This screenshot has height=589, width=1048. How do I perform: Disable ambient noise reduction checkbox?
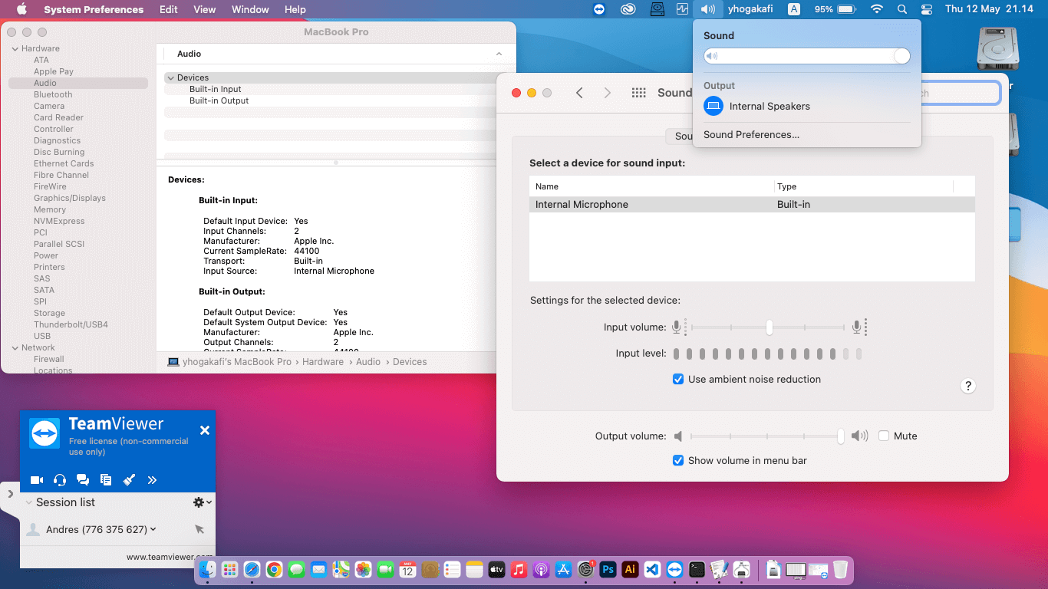pyautogui.click(x=678, y=380)
